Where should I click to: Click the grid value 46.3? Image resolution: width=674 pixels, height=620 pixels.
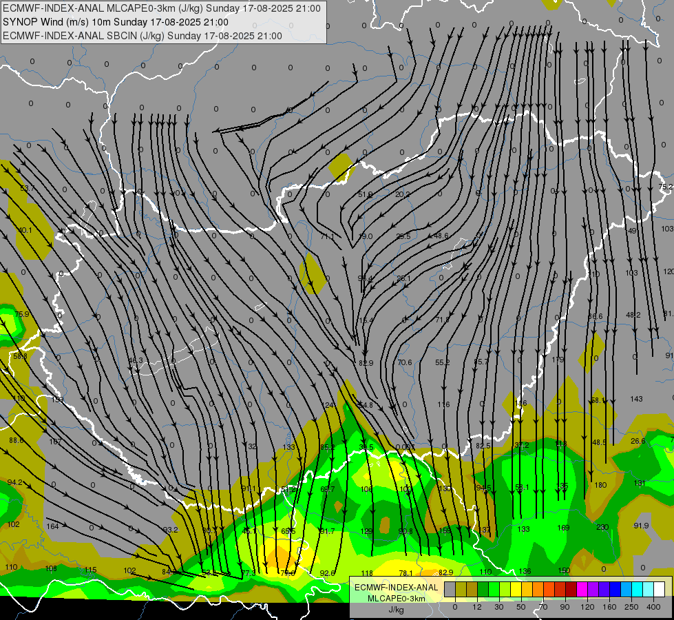[x=136, y=360]
